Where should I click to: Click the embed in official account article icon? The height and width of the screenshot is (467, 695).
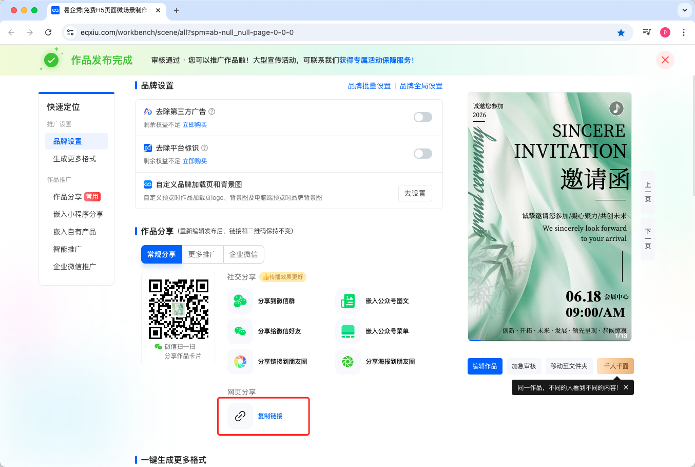point(348,301)
